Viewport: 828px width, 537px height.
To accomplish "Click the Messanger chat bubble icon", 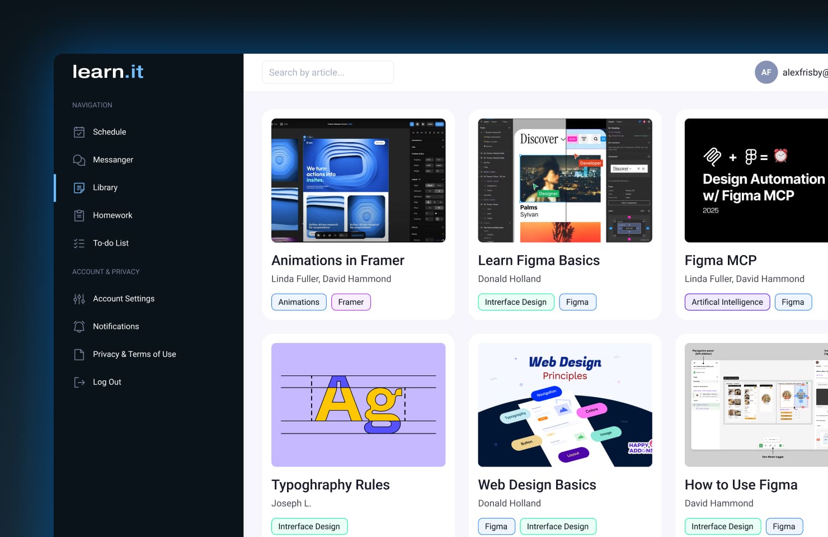I will (79, 159).
